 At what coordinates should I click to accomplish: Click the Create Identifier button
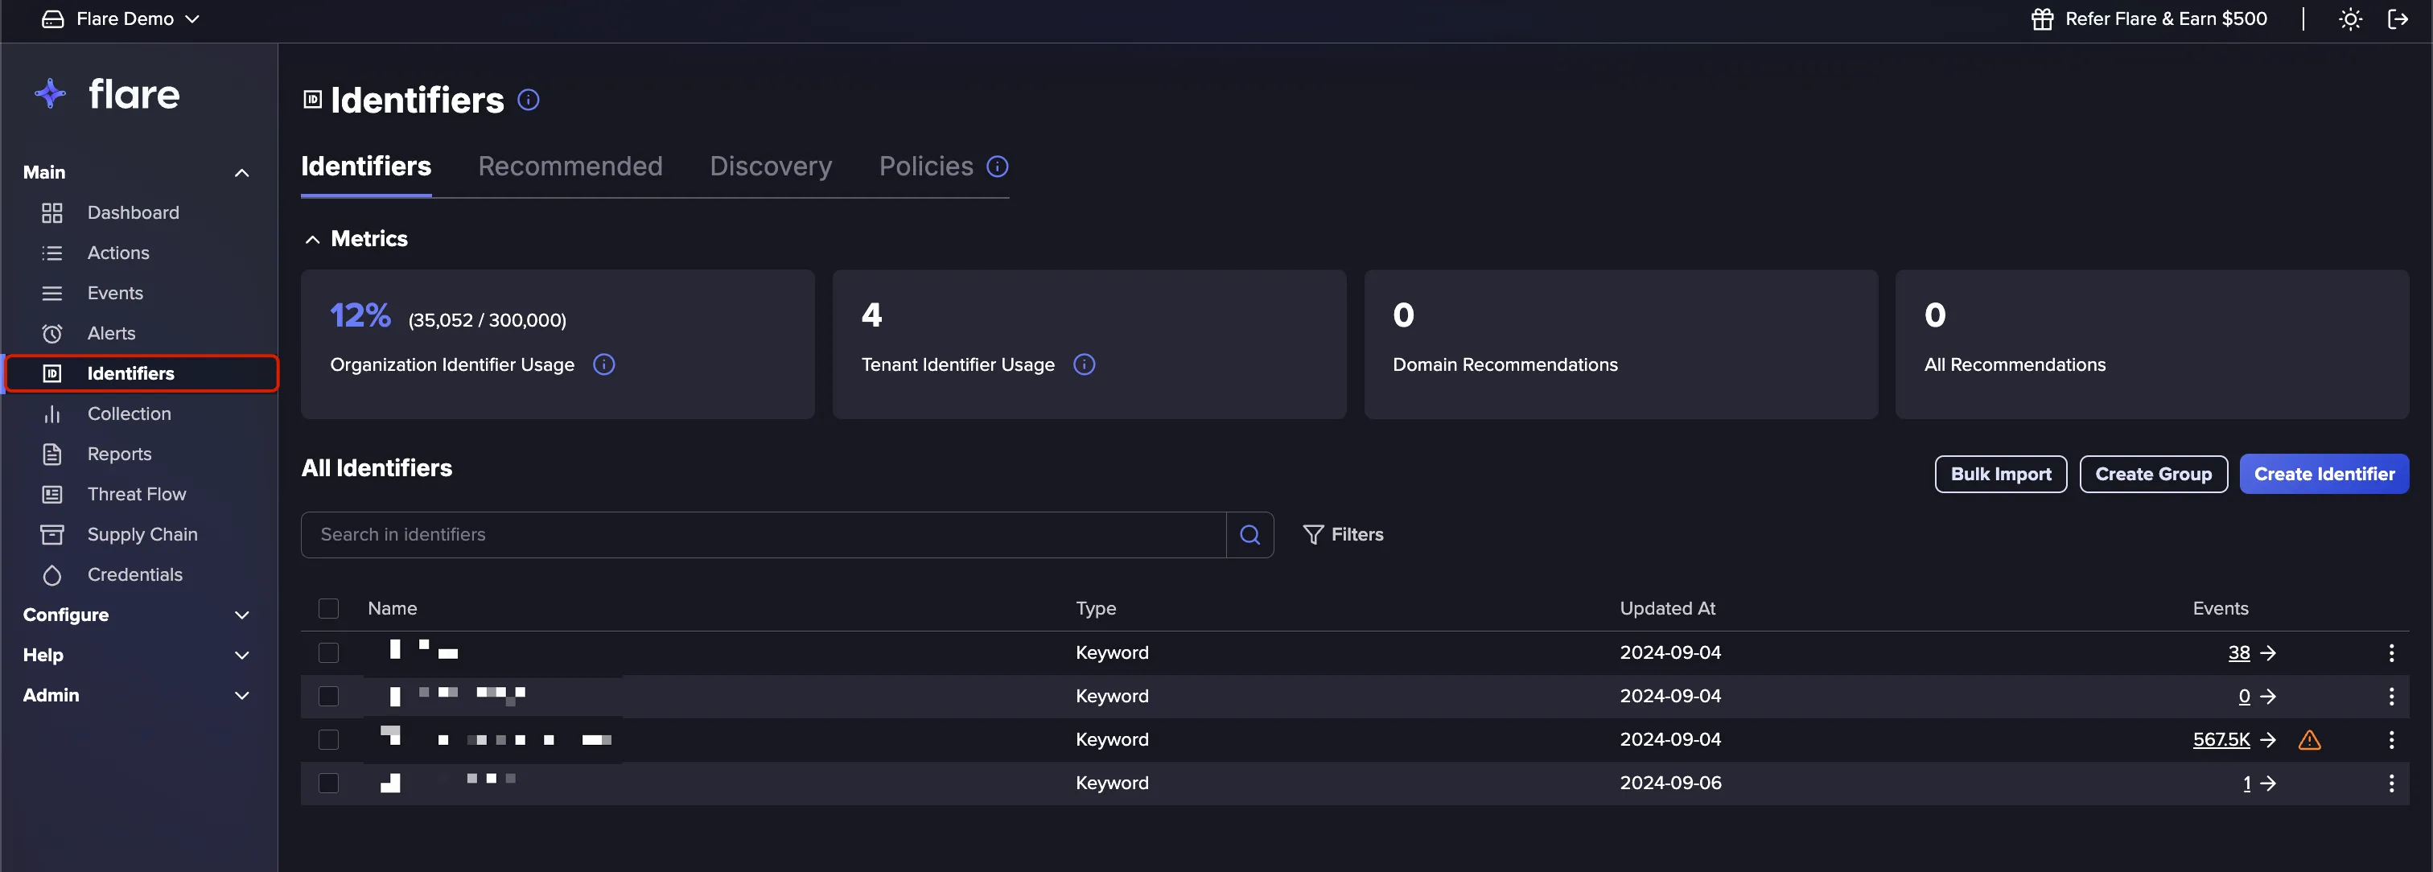(x=2324, y=475)
